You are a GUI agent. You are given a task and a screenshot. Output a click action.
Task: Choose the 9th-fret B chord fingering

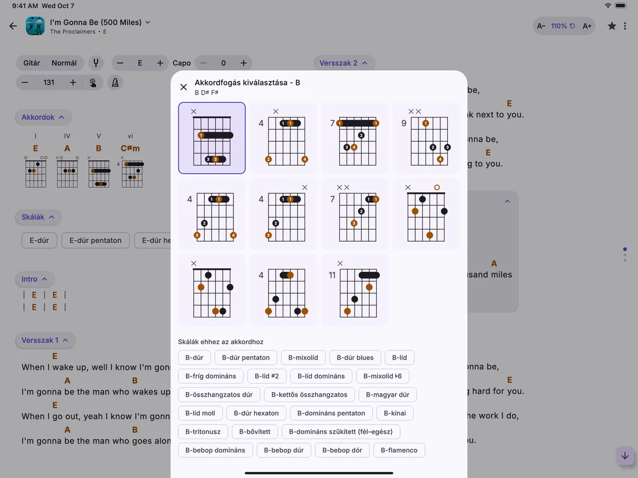click(x=426, y=138)
